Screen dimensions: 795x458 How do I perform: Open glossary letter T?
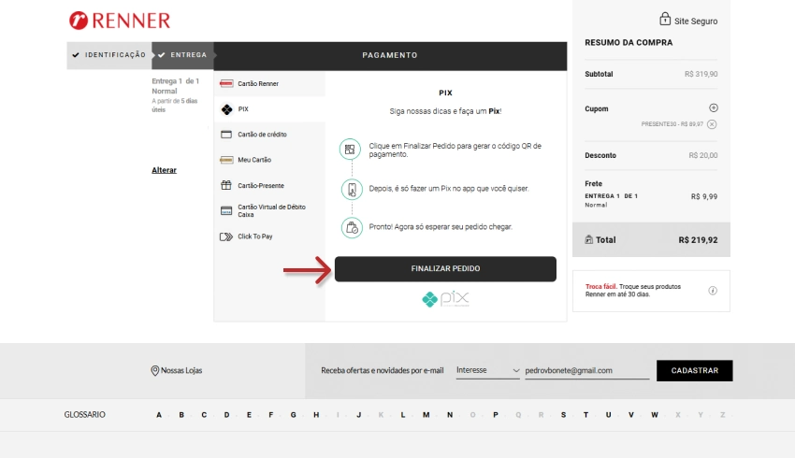(x=585, y=415)
